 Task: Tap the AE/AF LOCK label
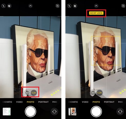(96, 13)
